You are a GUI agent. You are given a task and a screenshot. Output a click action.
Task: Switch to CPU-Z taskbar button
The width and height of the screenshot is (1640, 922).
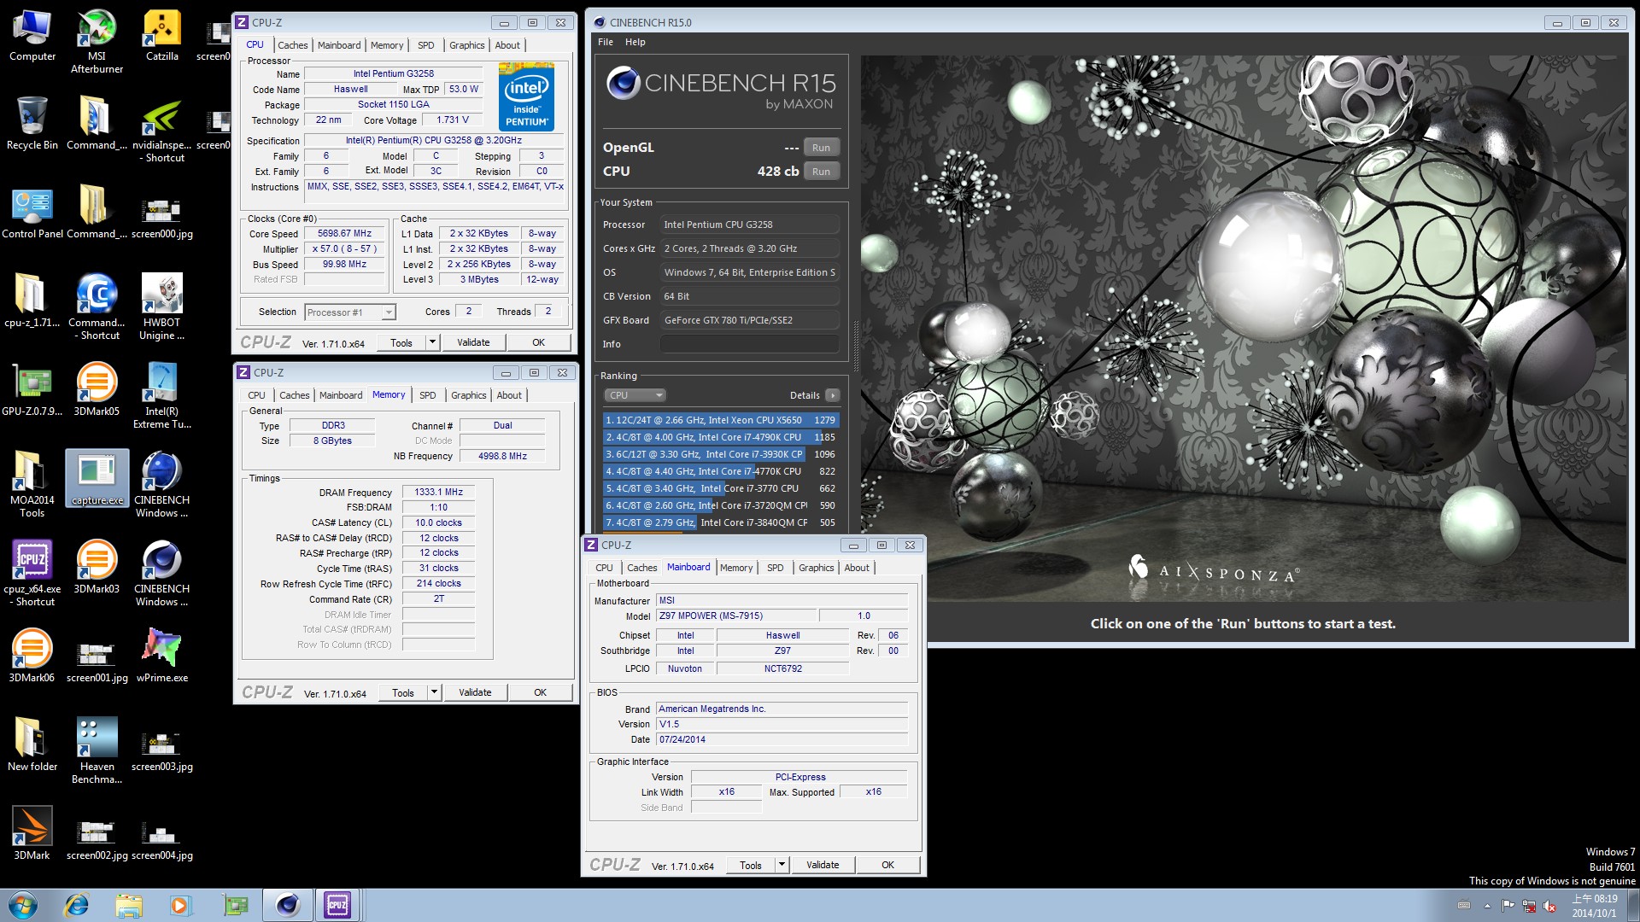click(x=337, y=905)
